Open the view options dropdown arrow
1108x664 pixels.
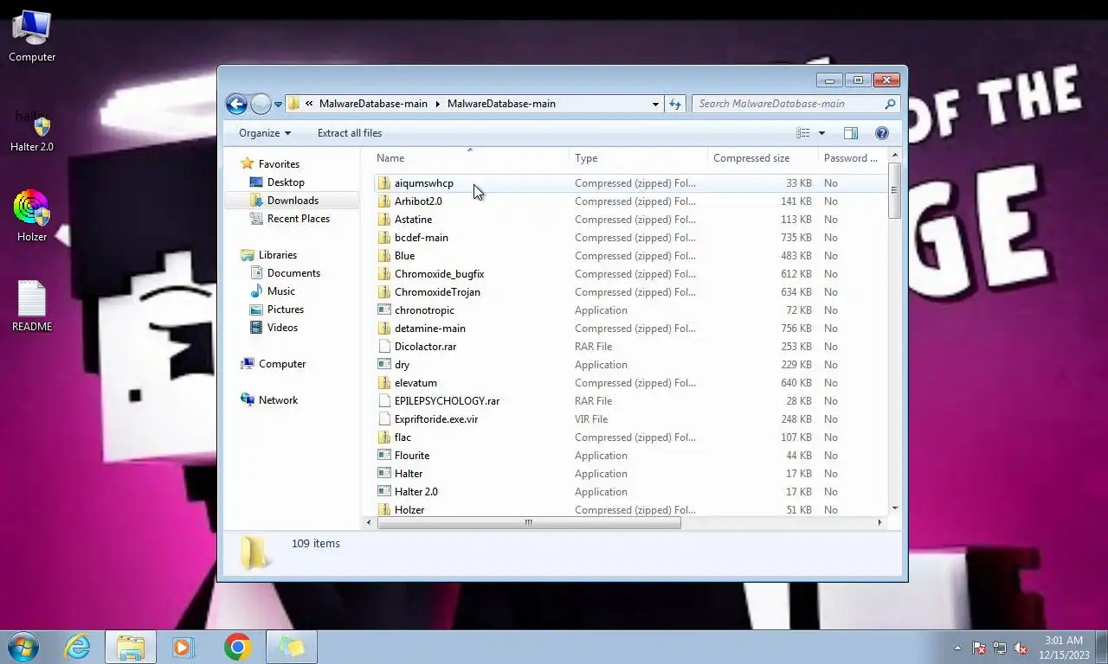point(821,133)
